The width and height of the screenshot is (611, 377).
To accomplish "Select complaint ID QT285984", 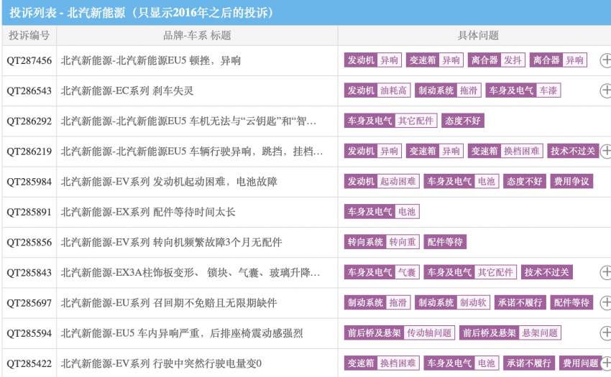I will pos(29,182).
